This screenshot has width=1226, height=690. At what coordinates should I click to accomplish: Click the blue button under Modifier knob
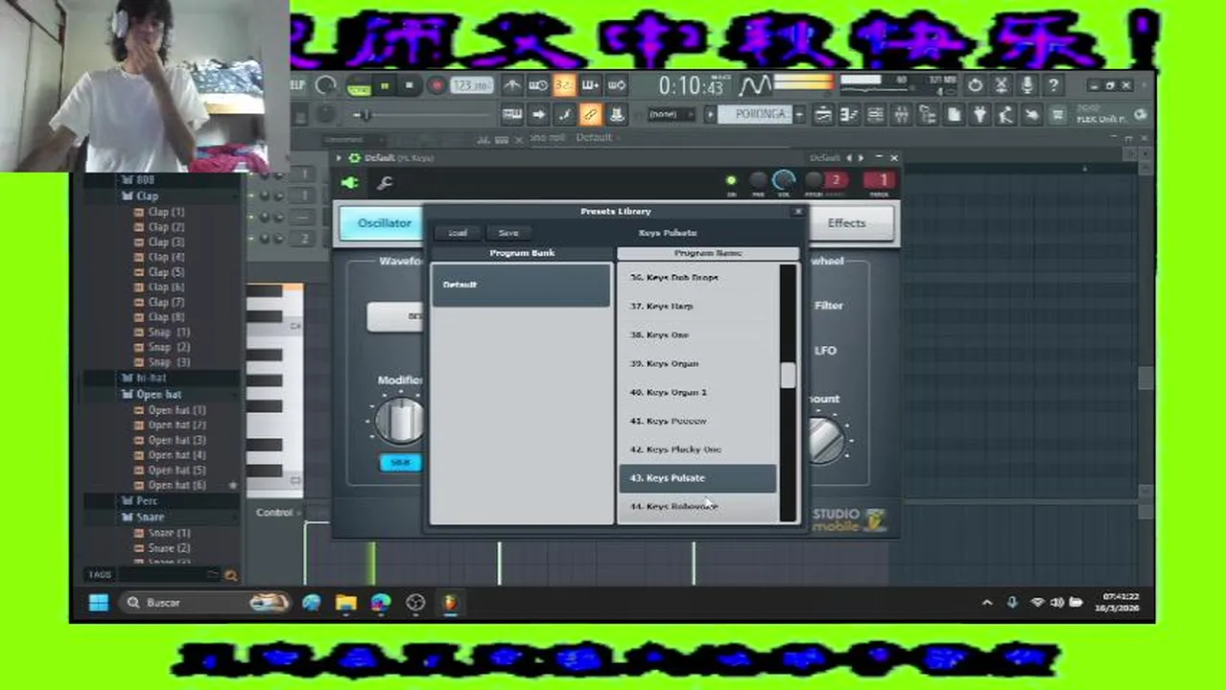coord(401,463)
